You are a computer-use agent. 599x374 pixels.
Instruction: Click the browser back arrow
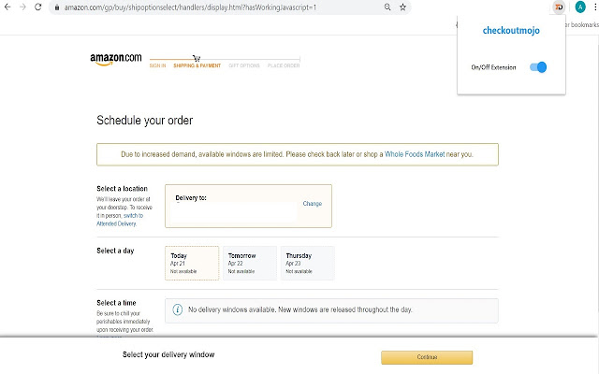tap(7, 7)
